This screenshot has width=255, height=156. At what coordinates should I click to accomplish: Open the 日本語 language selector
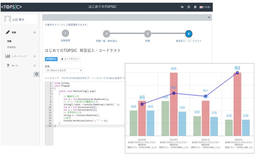pyautogui.click(x=206, y=7)
